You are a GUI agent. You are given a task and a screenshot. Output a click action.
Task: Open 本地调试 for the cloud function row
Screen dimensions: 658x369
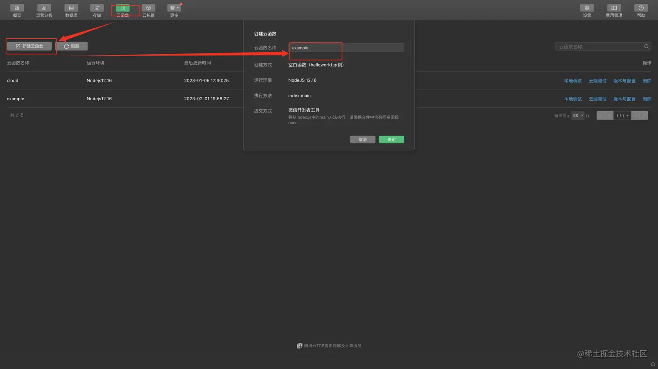(x=573, y=81)
